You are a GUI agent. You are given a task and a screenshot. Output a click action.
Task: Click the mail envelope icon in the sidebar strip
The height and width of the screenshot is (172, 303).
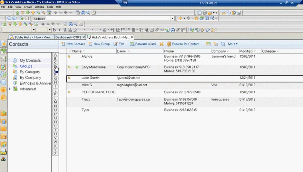click(4, 152)
